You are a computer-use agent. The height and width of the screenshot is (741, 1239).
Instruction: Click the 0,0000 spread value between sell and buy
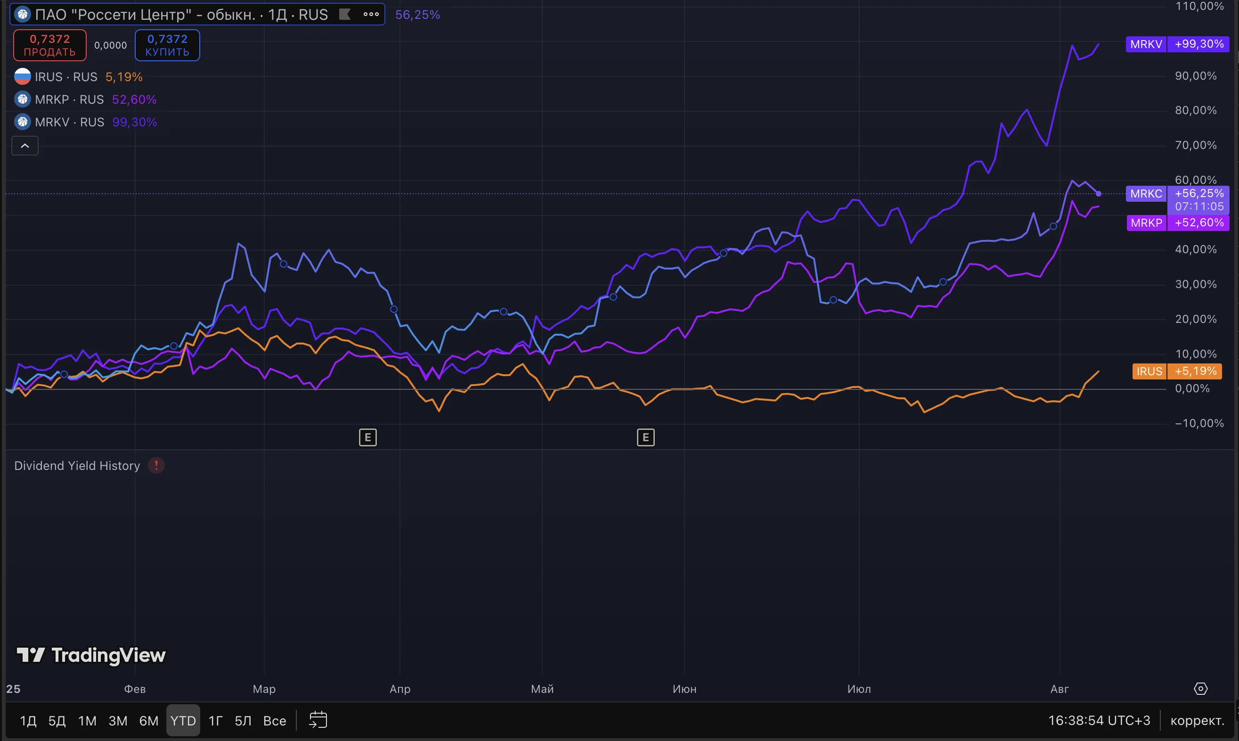(x=110, y=45)
